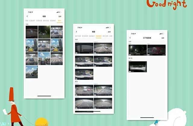The height and width of the screenshot is (126, 193).
Task: Play second downloaded video in right phone
Action: (156, 50)
